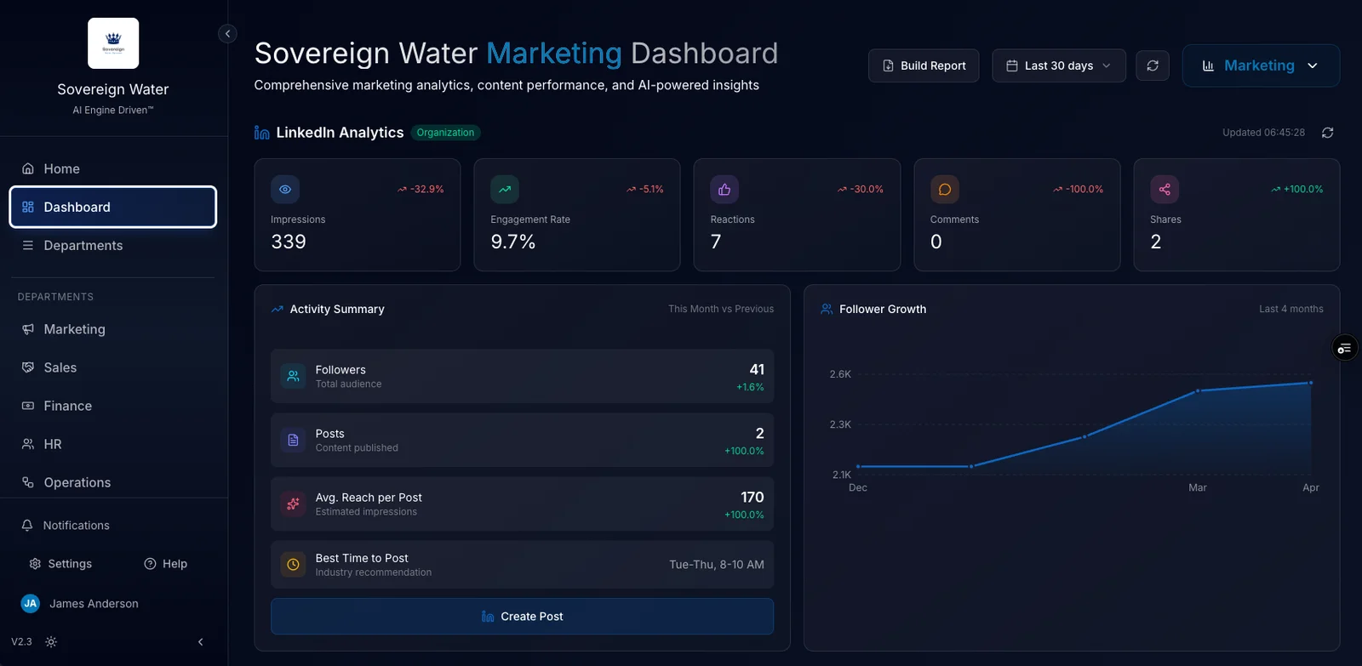
Task: Click the Build Report button
Action: click(x=924, y=65)
